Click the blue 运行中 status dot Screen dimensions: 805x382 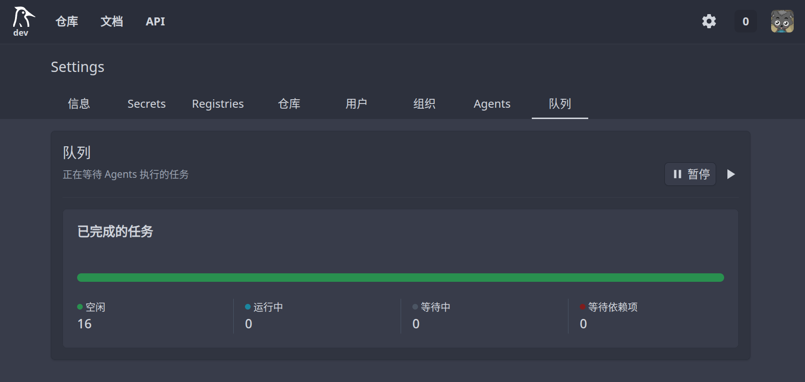click(x=248, y=307)
